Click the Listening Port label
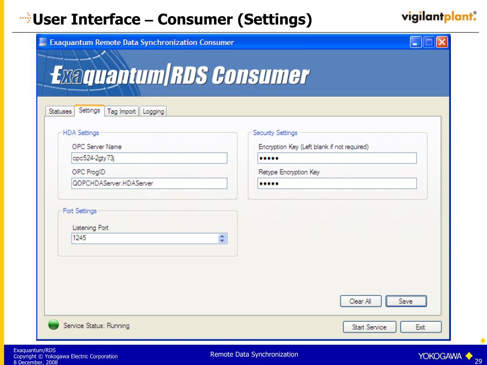 90,228
